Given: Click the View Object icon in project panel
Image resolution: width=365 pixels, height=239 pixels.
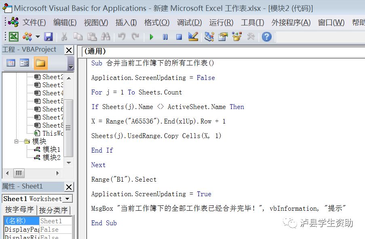Looking at the screenshot, I should pyautogui.click(x=24, y=63).
